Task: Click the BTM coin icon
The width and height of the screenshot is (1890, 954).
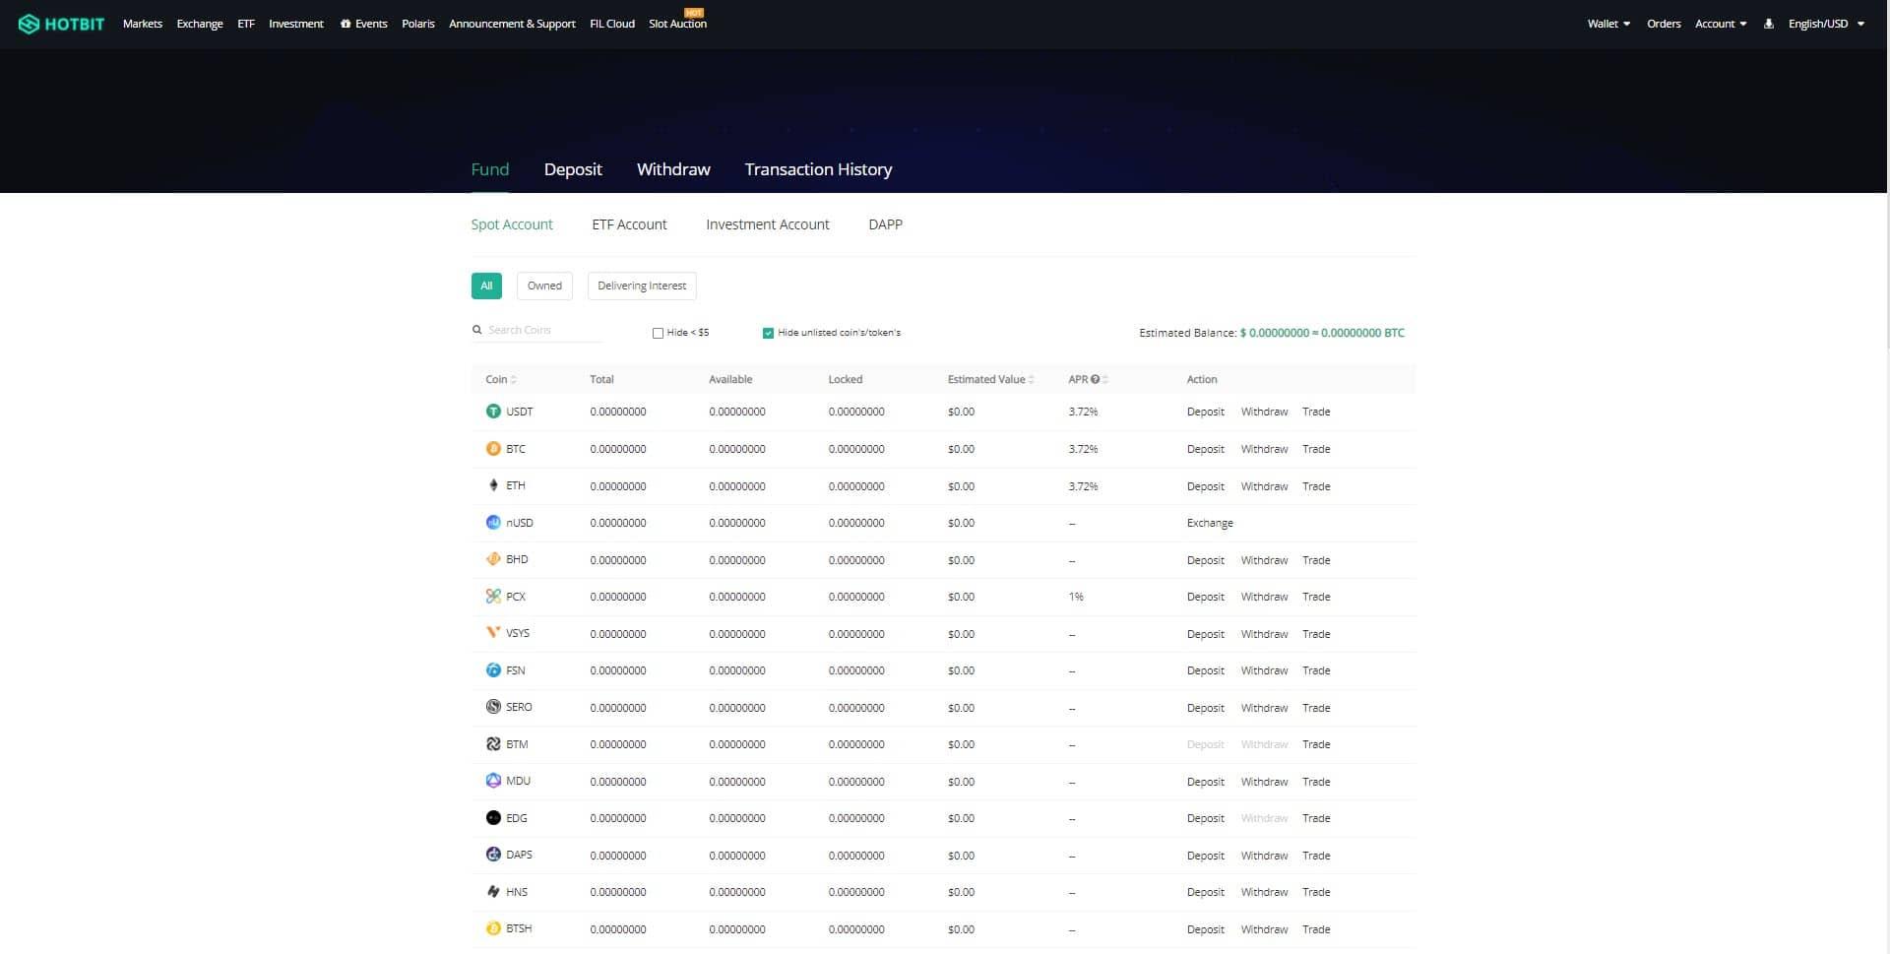Action: (x=493, y=744)
